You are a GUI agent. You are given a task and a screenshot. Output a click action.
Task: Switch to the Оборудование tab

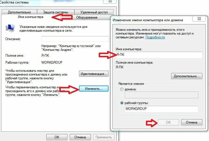point(87,17)
